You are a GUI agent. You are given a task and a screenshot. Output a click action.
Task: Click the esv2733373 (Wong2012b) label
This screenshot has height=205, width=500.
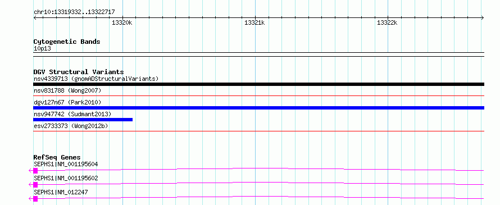tap(71, 126)
